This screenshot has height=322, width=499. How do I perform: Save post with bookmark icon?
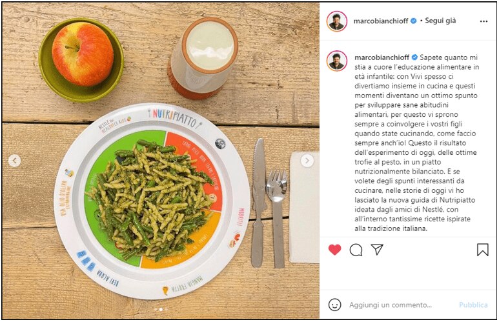tap(482, 250)
